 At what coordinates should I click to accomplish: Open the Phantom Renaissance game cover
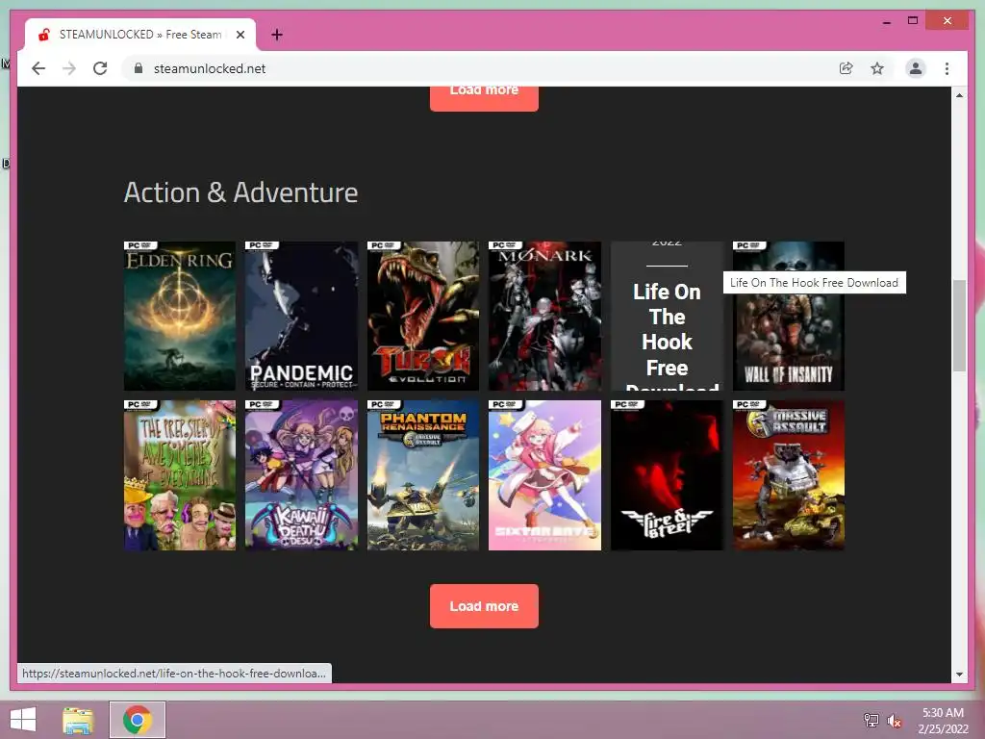click(423, 475)
